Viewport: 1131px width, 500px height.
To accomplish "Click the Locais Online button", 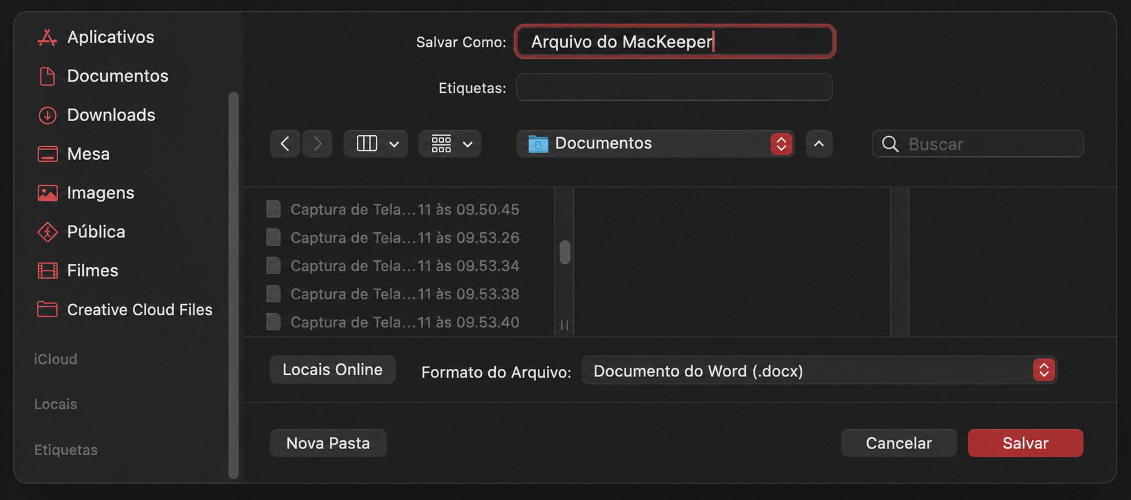I will 332,370.
